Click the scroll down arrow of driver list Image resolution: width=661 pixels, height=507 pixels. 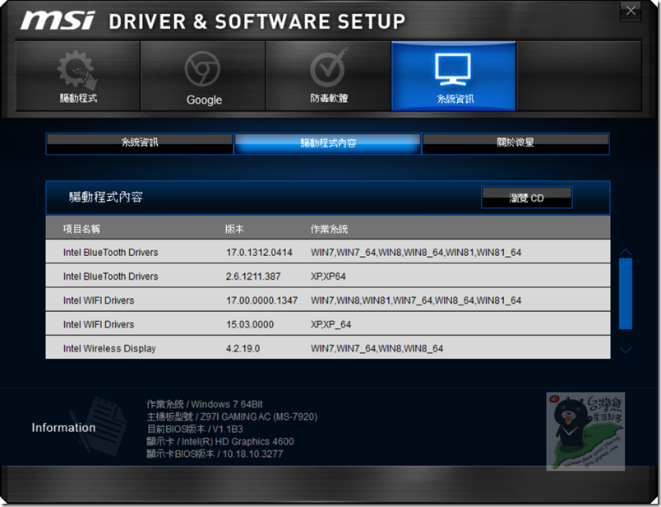[x=626, y=350]
